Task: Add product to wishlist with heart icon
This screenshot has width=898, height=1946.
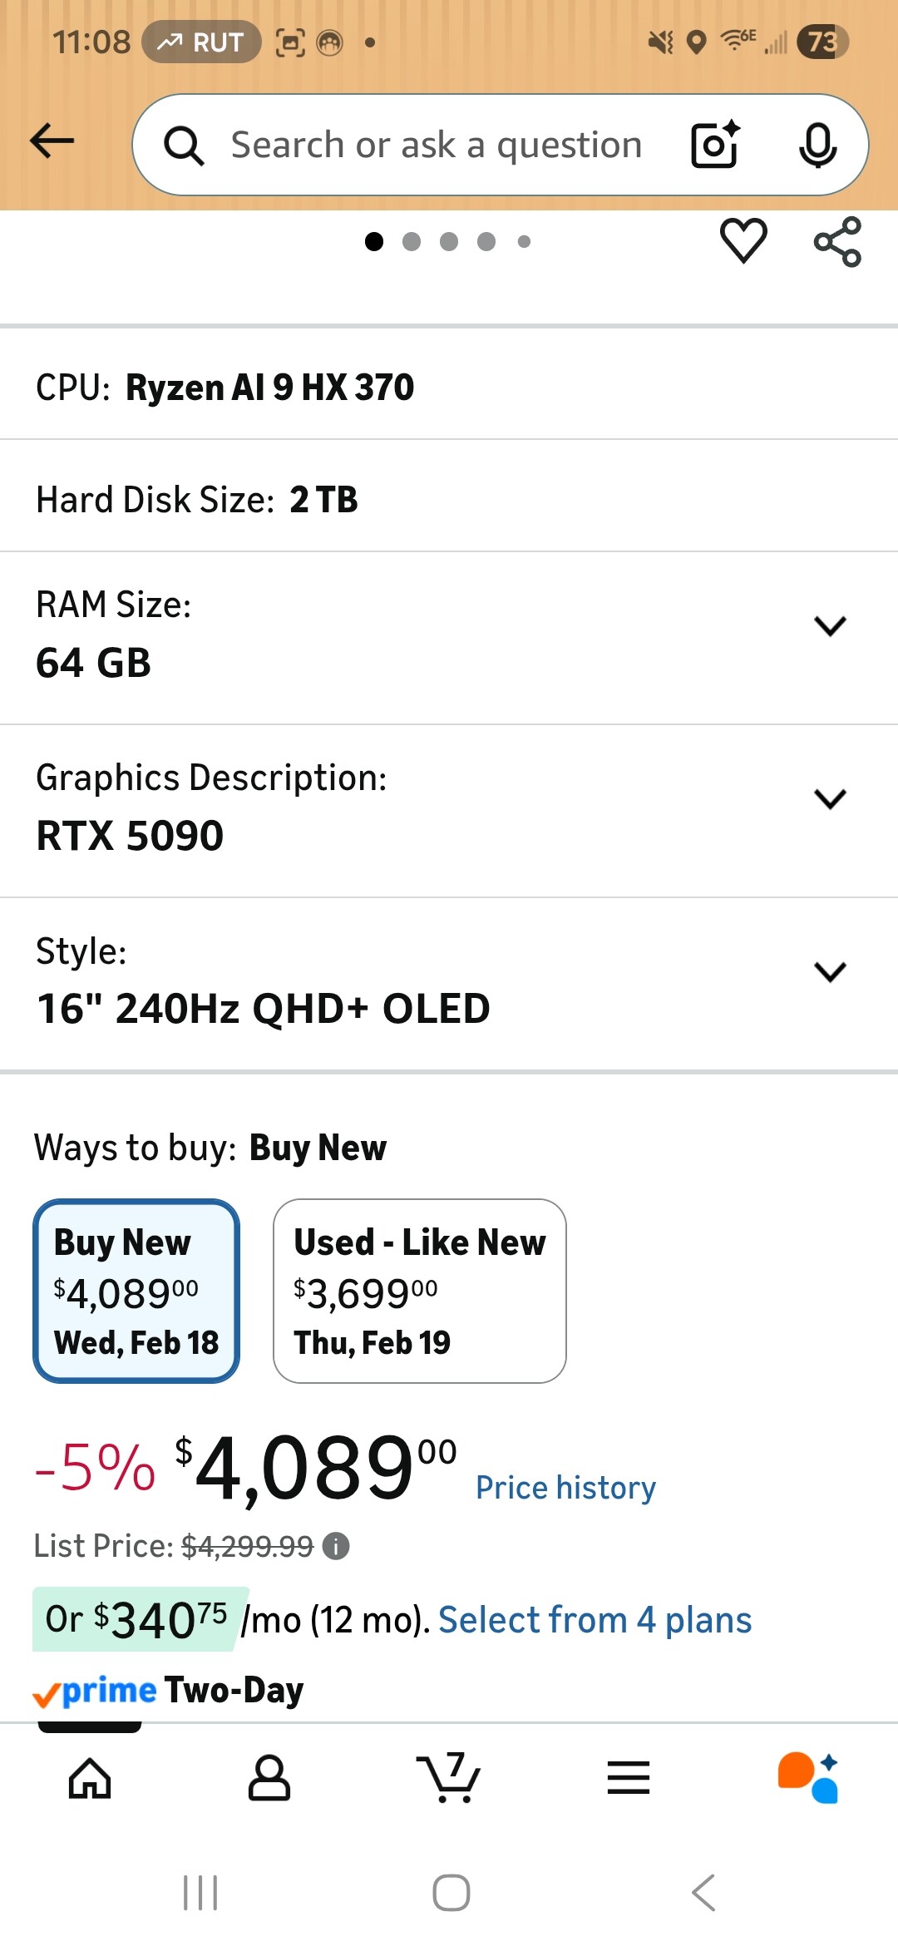Action: point(743,241)
